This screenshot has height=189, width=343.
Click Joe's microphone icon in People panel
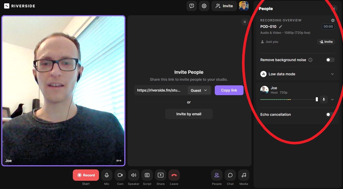pyautogui.click(x=324, y=99)
